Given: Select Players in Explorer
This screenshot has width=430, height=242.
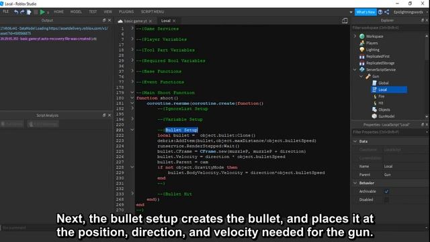Looking at the screenshot, I should [372, 43].
